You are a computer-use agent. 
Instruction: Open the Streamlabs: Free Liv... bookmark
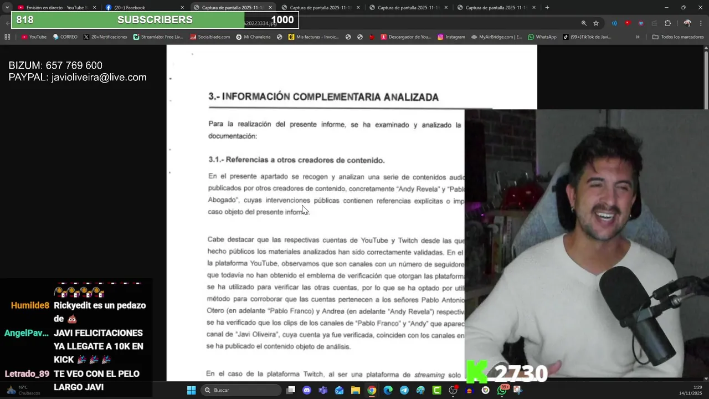pos(158,37)
